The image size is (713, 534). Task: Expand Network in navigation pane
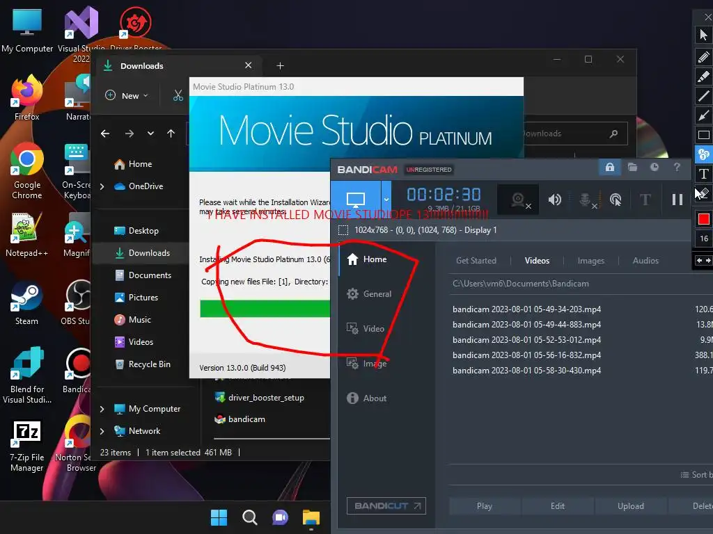[x=102, y=431]
